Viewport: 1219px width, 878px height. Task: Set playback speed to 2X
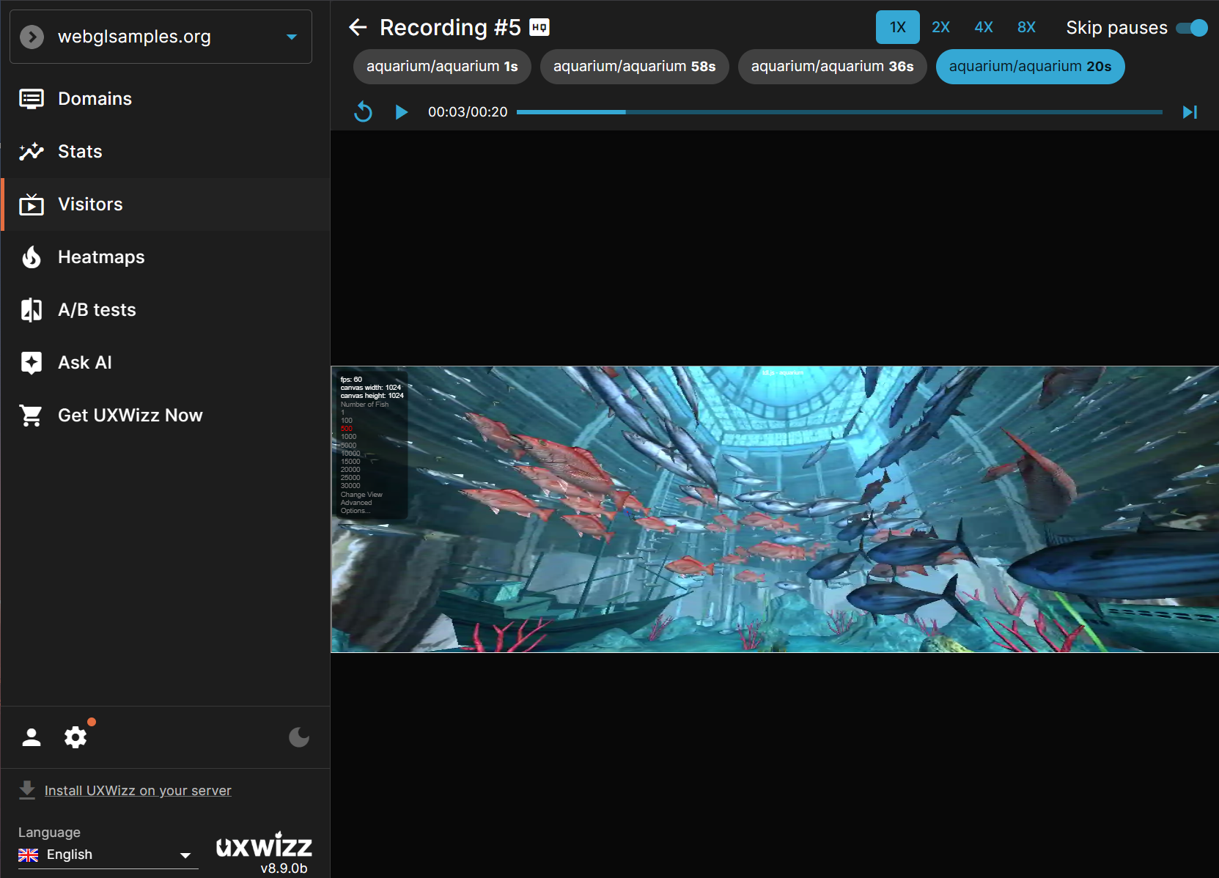click(x=940, y=28)
